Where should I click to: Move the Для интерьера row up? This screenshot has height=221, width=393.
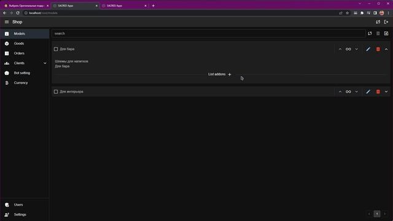click(340, 91)
